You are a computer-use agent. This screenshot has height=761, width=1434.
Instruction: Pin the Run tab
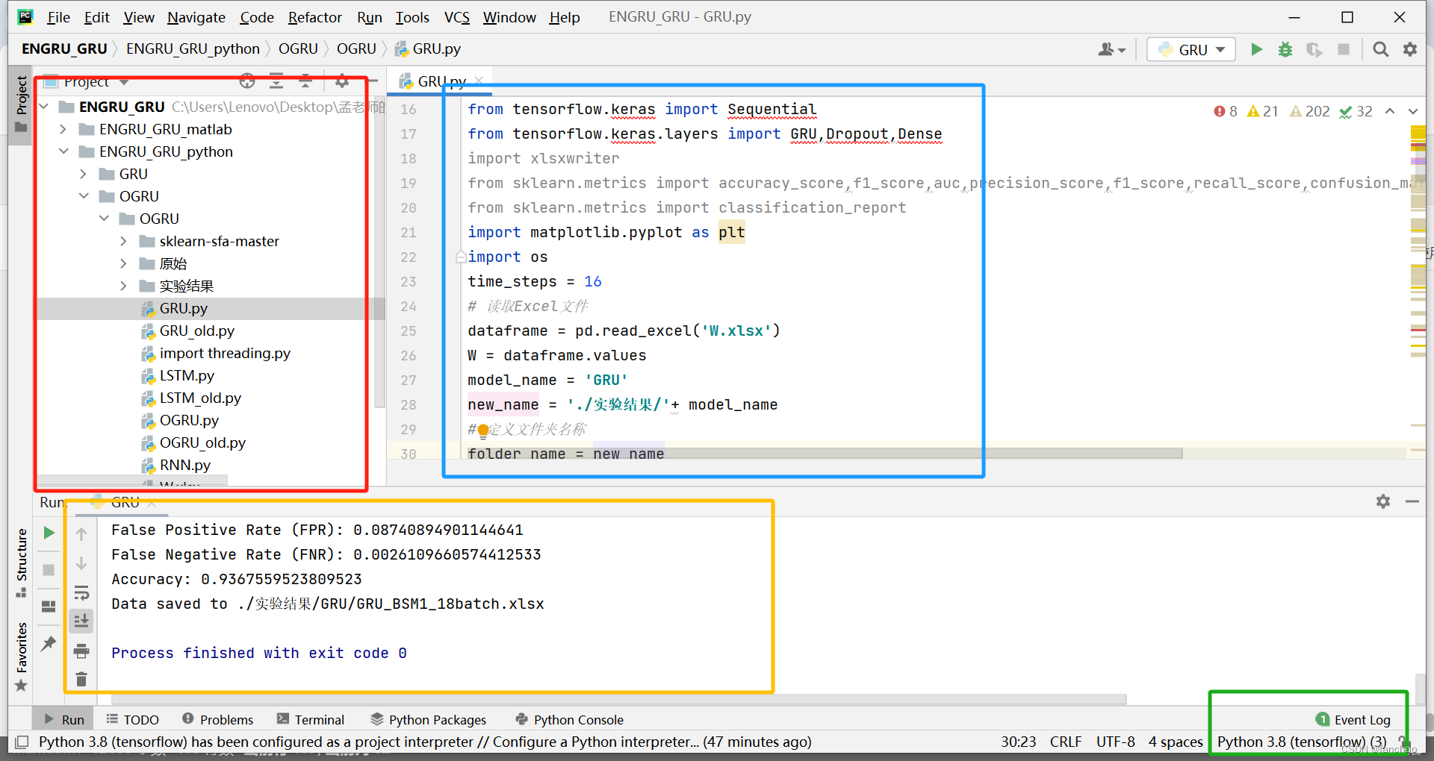click(x=49, y=643)
